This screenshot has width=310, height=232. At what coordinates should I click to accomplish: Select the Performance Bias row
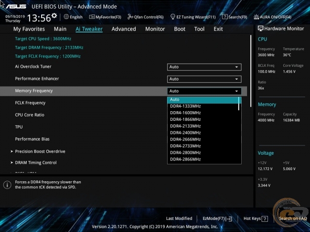tap(32, 139)
